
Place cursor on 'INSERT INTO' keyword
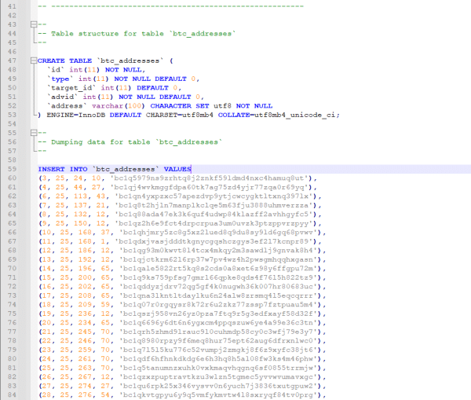[63, 168]
